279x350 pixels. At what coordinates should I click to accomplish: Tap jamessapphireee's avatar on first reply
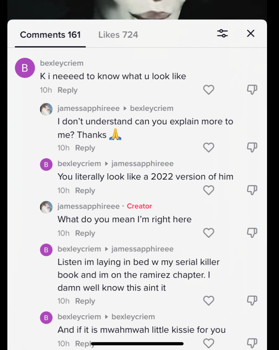tap(46, 109)
